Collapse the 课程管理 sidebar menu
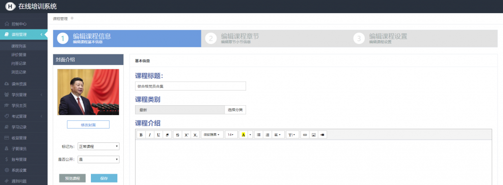The width and height of the screenshot is (503, 185). (x=24, y=35)
